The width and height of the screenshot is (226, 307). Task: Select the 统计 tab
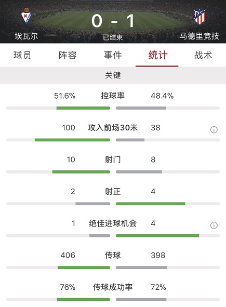[158, 55]
